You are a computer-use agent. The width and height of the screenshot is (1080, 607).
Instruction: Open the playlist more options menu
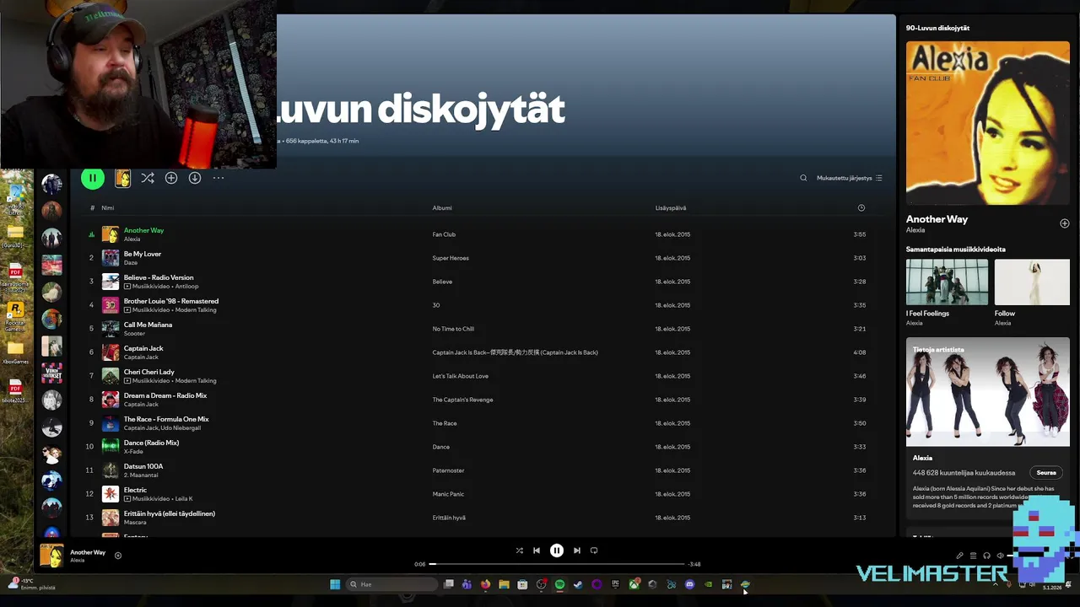(x=219, y=178)
